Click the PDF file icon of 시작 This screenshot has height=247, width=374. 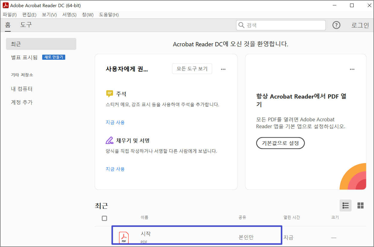124,238
